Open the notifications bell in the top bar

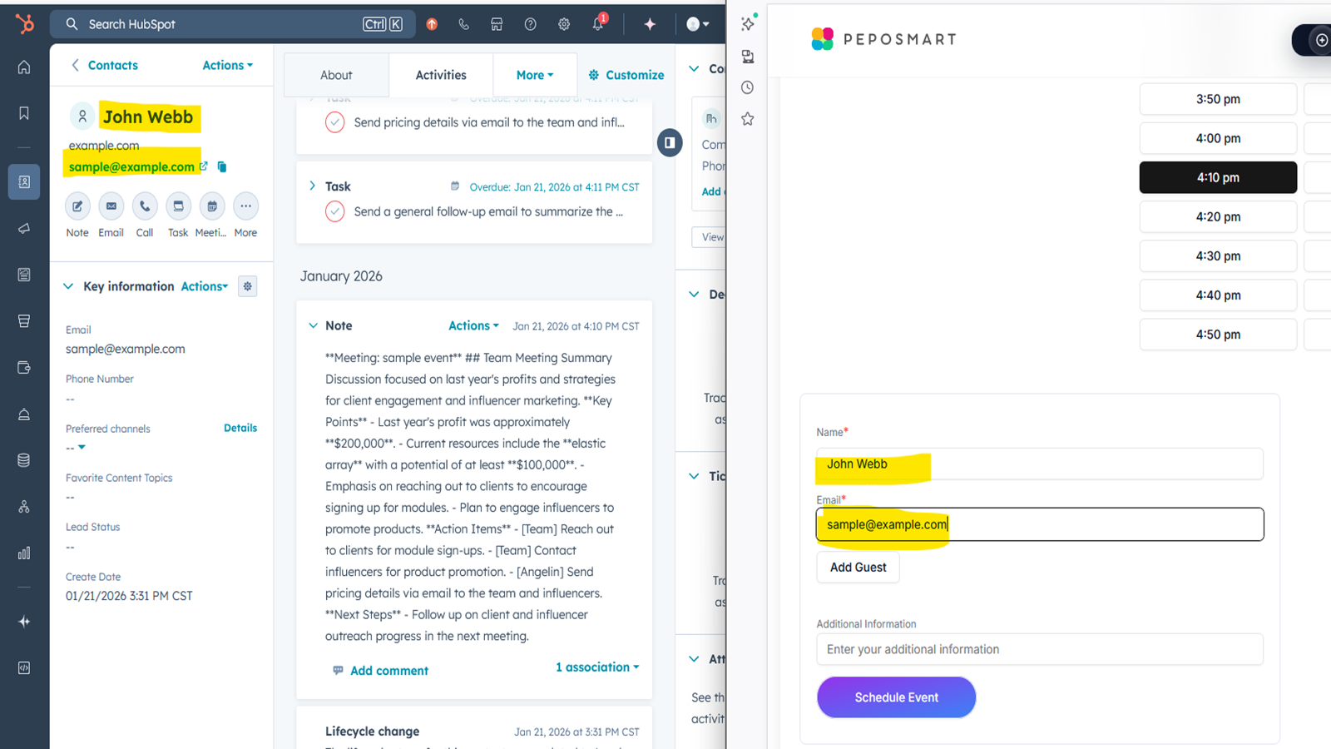tap(598, 23)
